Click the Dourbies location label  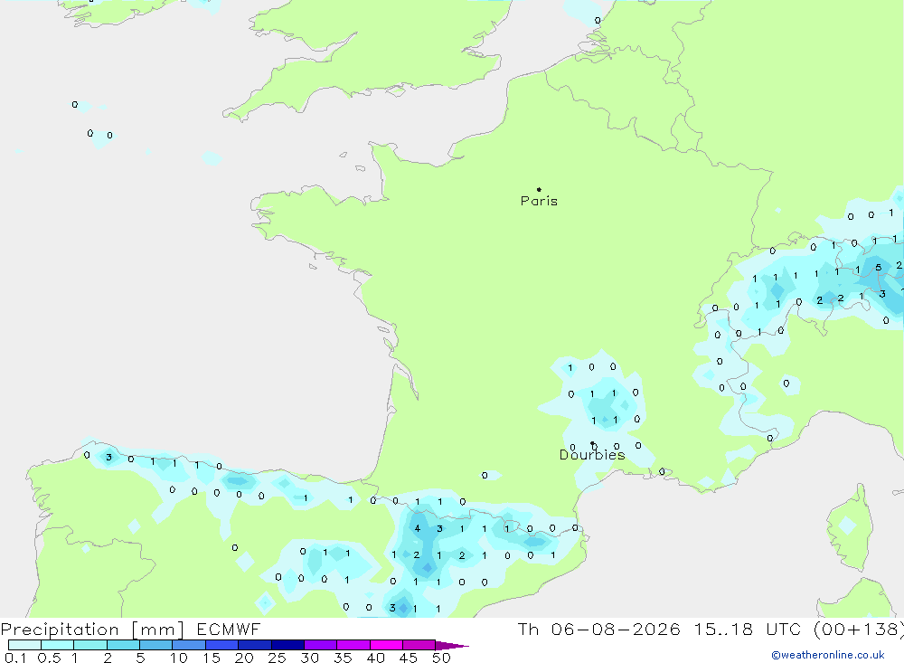(x=592, y=455)
